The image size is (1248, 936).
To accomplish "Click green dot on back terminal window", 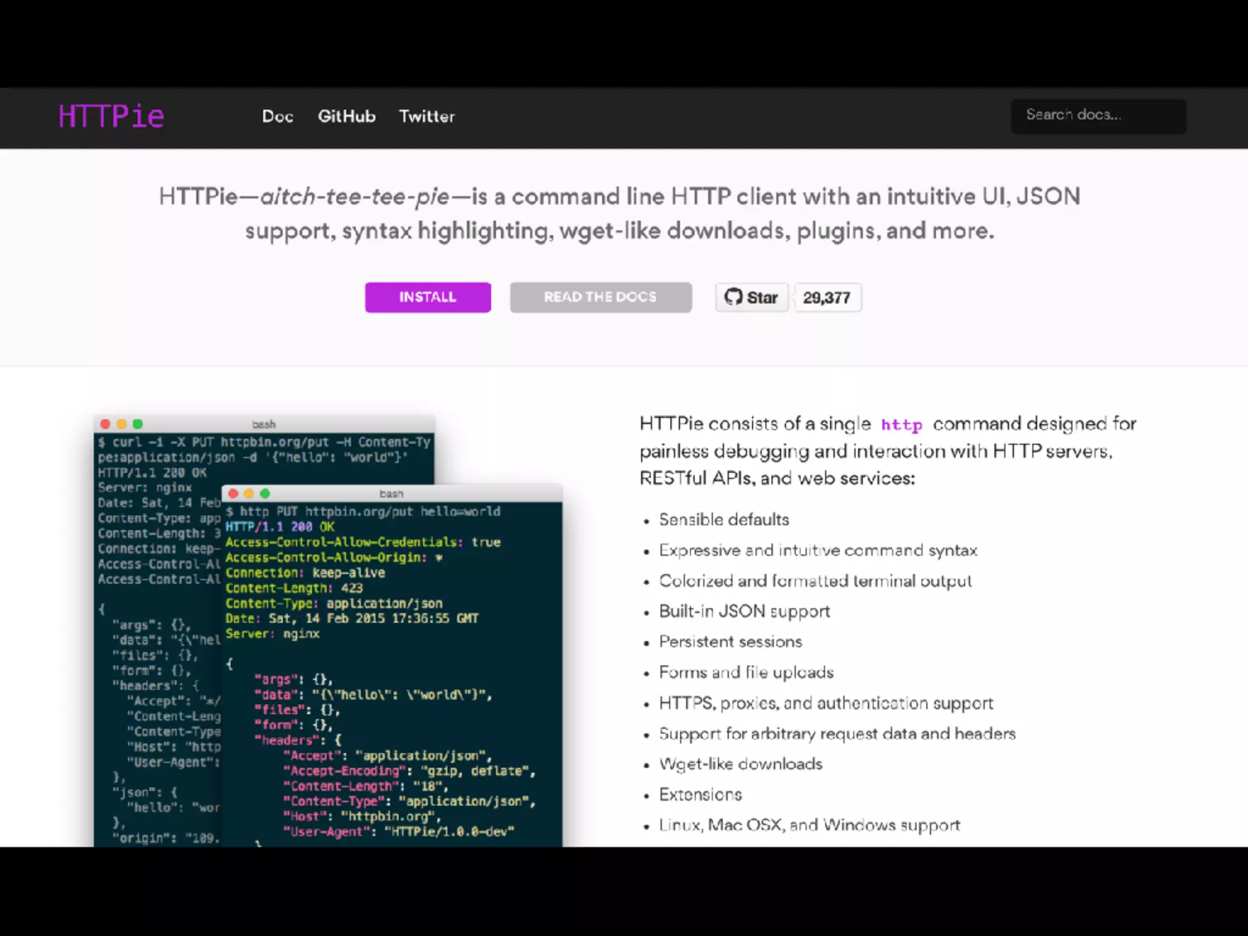I will pyautogui.click(x=138, y=424).
